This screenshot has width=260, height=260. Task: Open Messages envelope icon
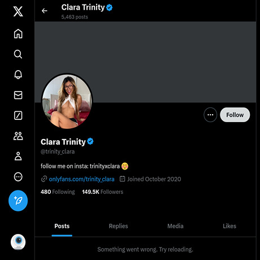[x=18, y=95]
